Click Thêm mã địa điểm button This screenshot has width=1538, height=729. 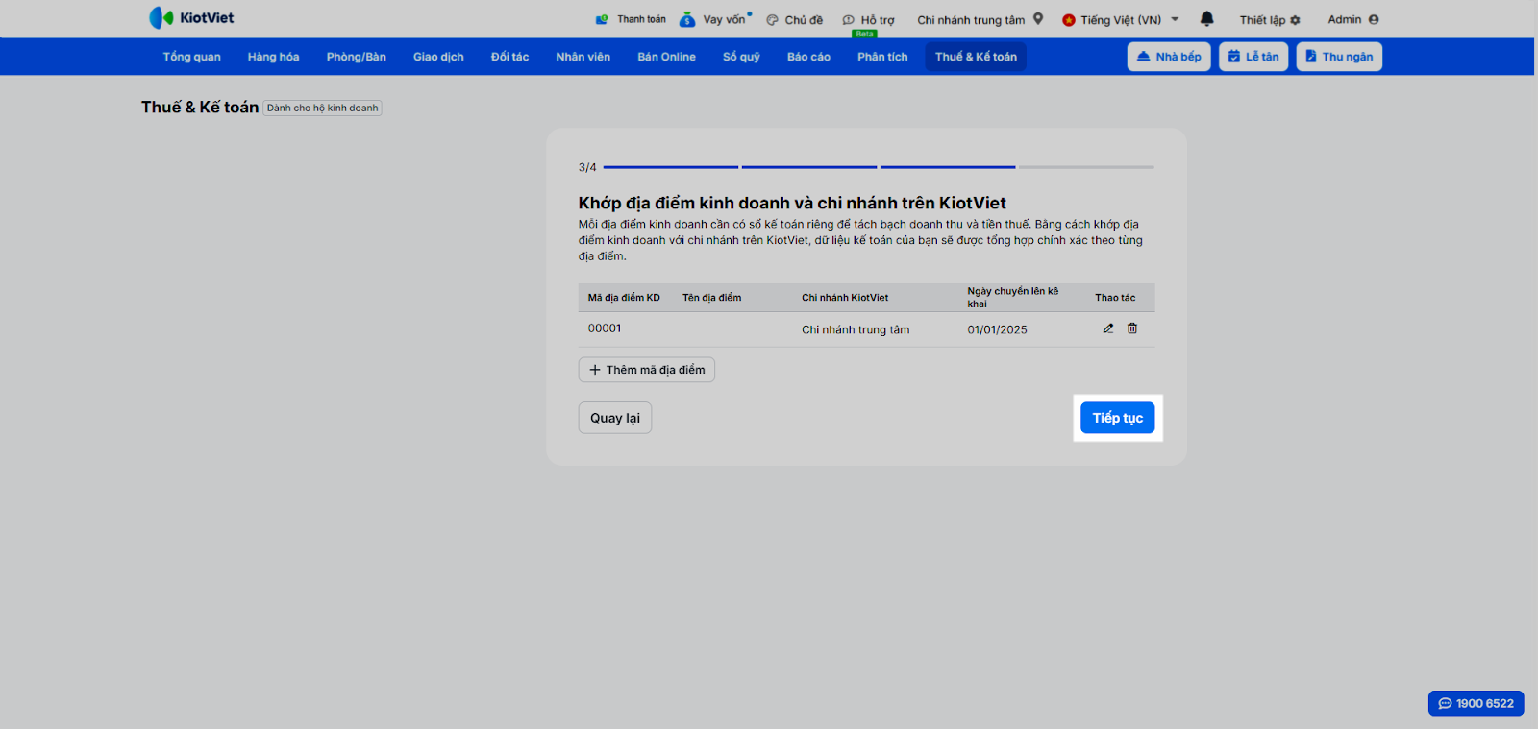pos(646,370)
